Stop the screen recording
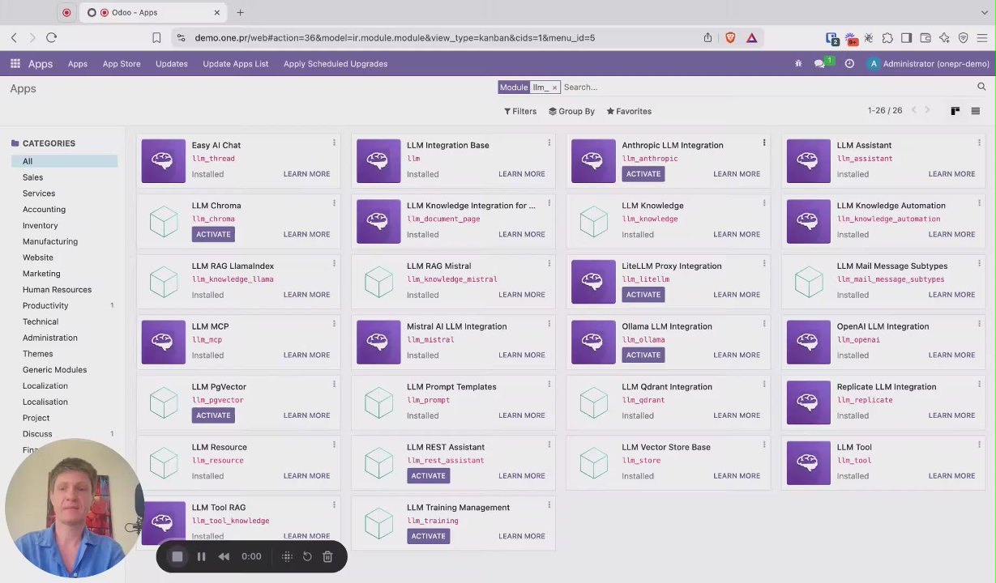 click(177, 556)
